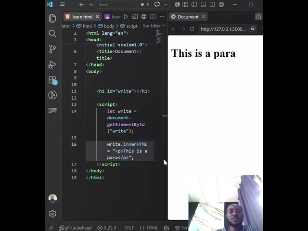Open More Actions ellipsis in editor toolbar
308x231 pixels.
pyautogui.click(x=162, y=17)
